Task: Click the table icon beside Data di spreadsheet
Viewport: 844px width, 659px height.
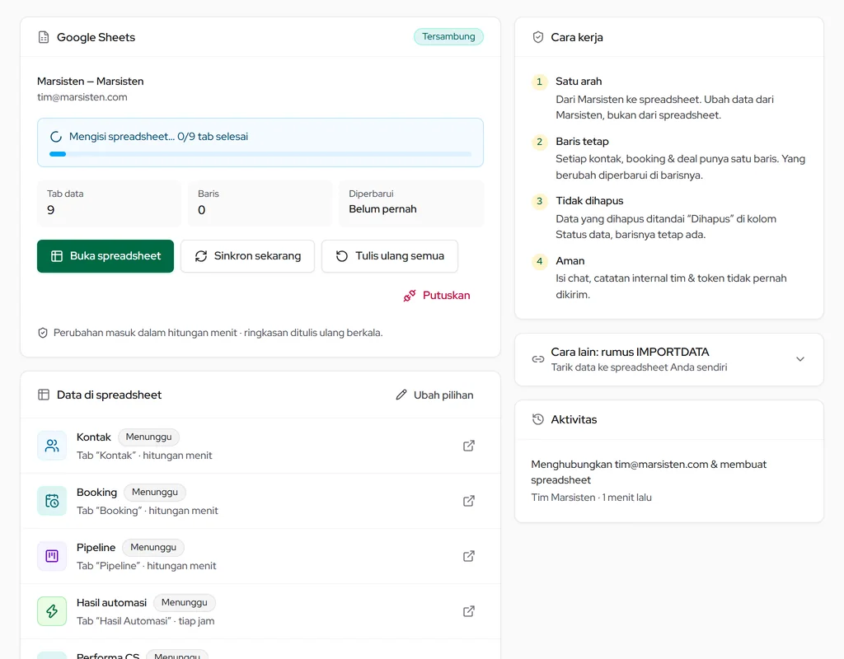Action: pos(44,395)
